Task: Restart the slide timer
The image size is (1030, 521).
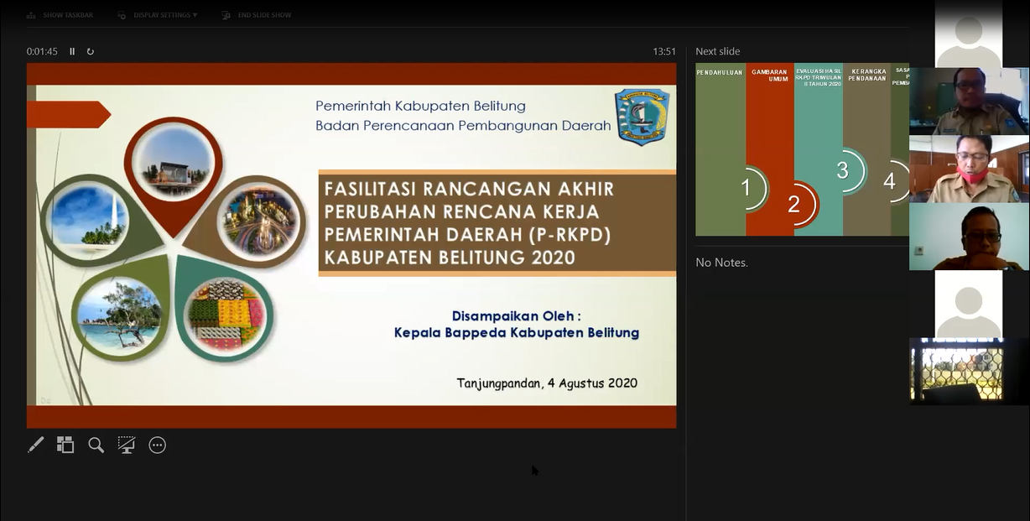Action: 91,51
